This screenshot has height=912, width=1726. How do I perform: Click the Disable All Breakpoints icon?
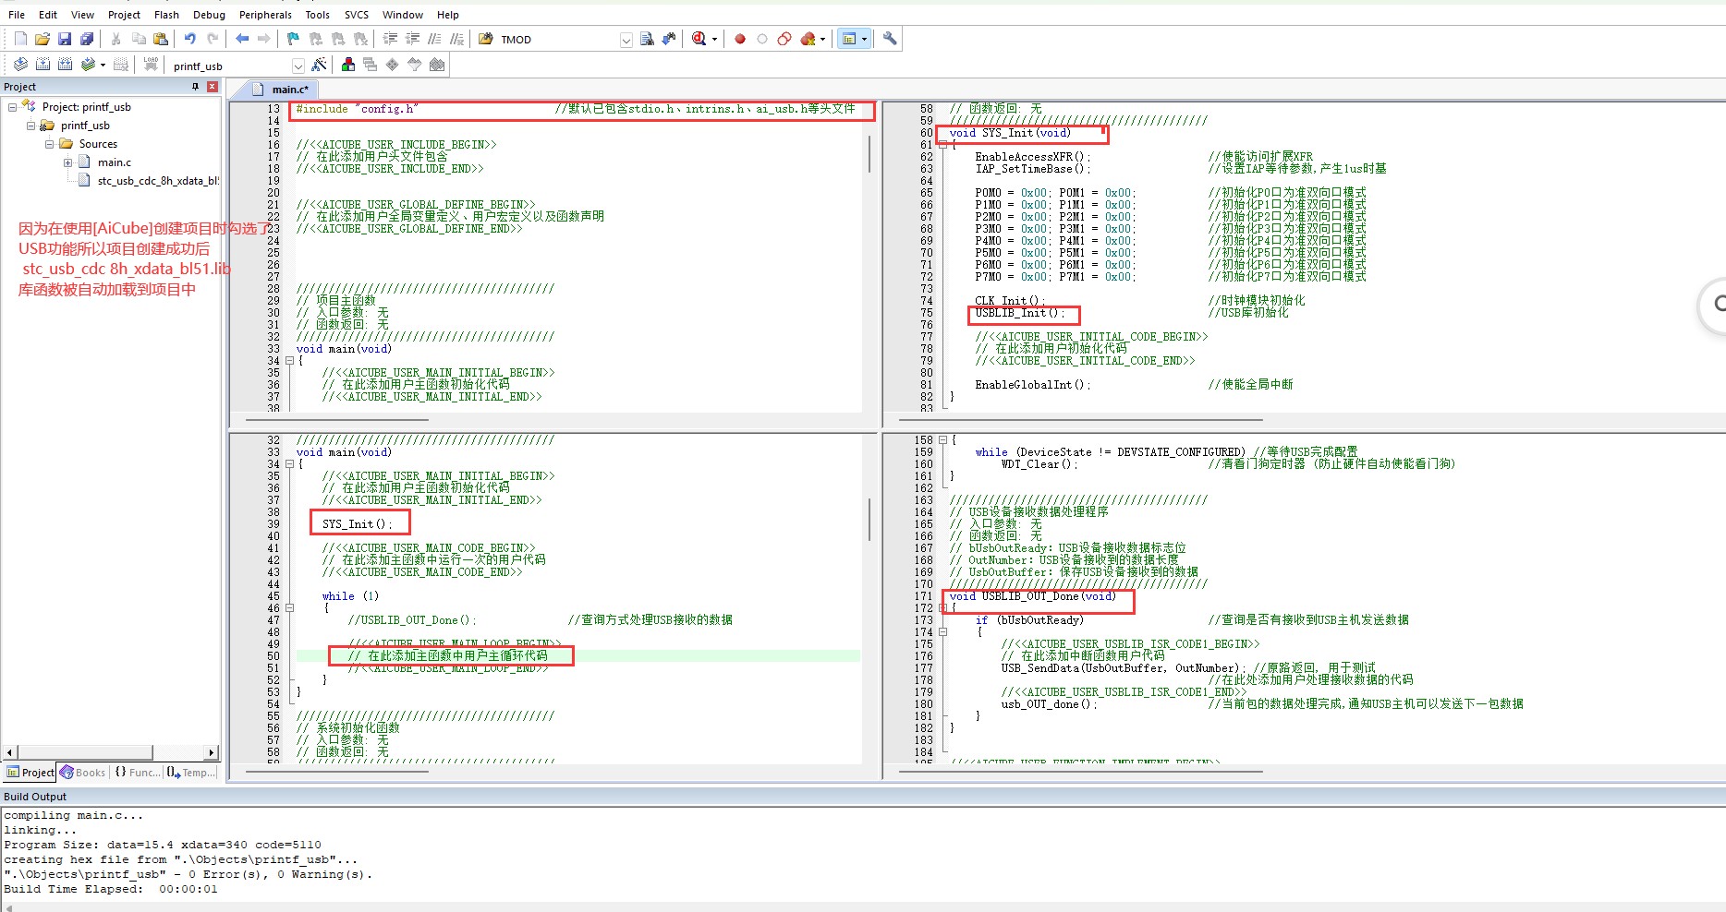[x=784, y=39]
